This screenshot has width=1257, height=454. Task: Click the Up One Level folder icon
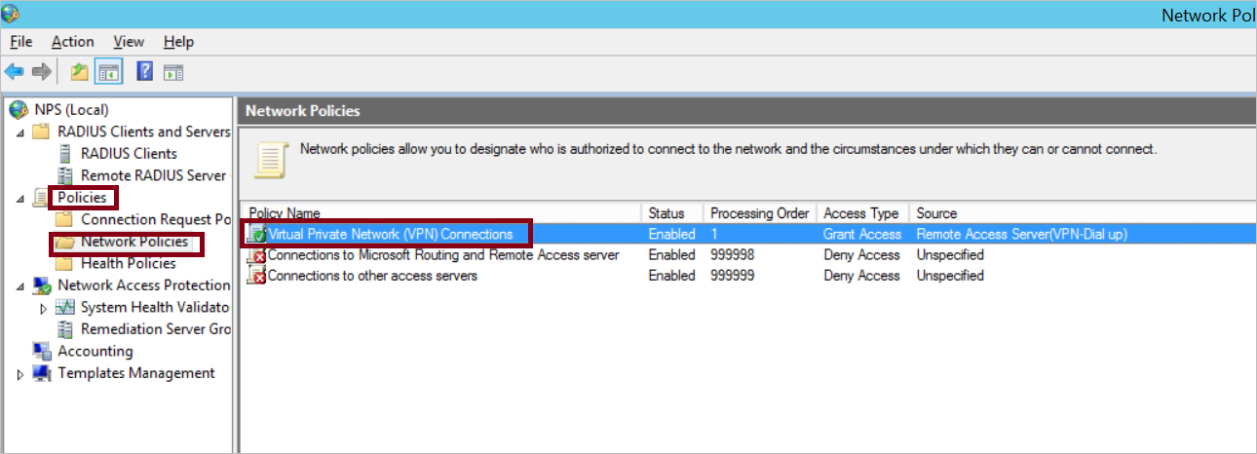(x=80, y=71)
